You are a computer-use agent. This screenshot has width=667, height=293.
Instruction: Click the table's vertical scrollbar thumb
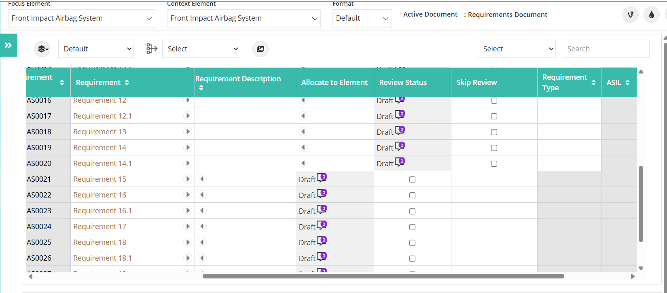point(641,204)
